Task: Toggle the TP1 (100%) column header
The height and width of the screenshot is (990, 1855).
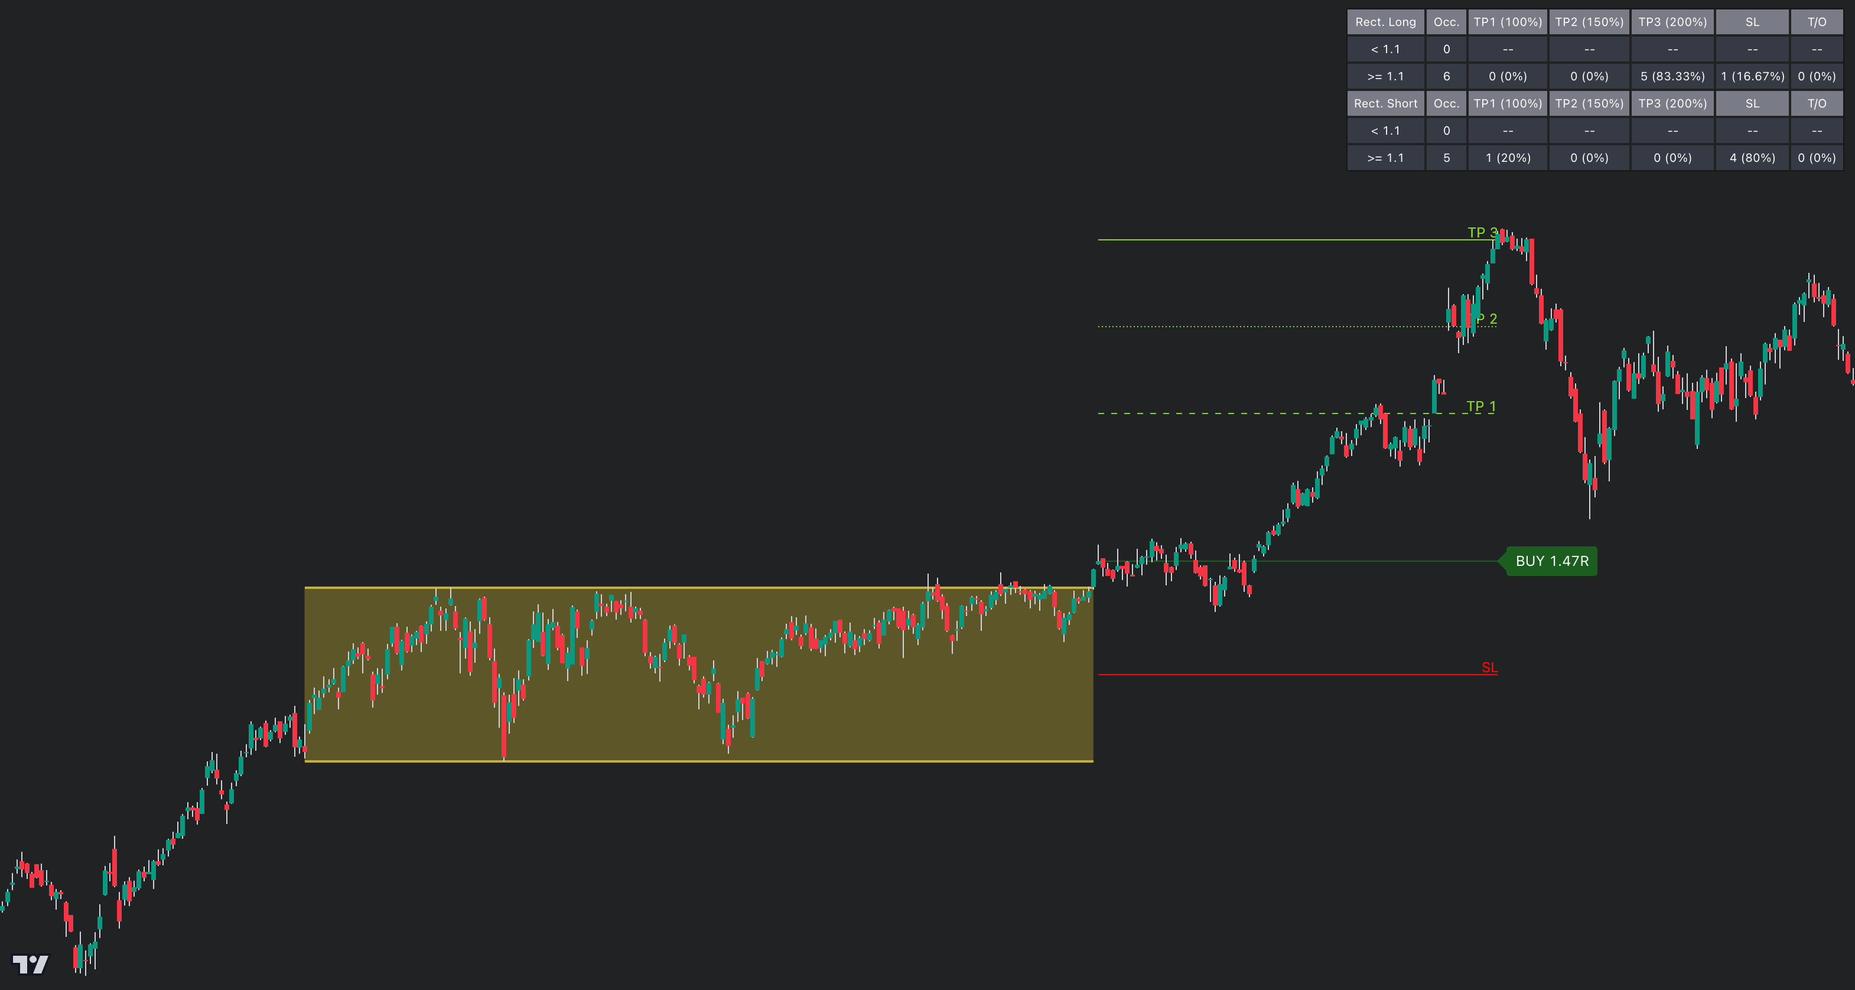Action: [x=1508, y=22]
